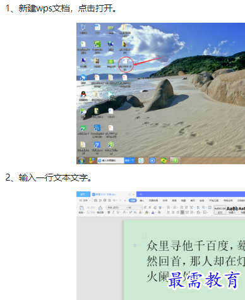This screenshot has height=300, width=245.
Task: Switch to the WPS 首页 tab
Action: point(83,194)
